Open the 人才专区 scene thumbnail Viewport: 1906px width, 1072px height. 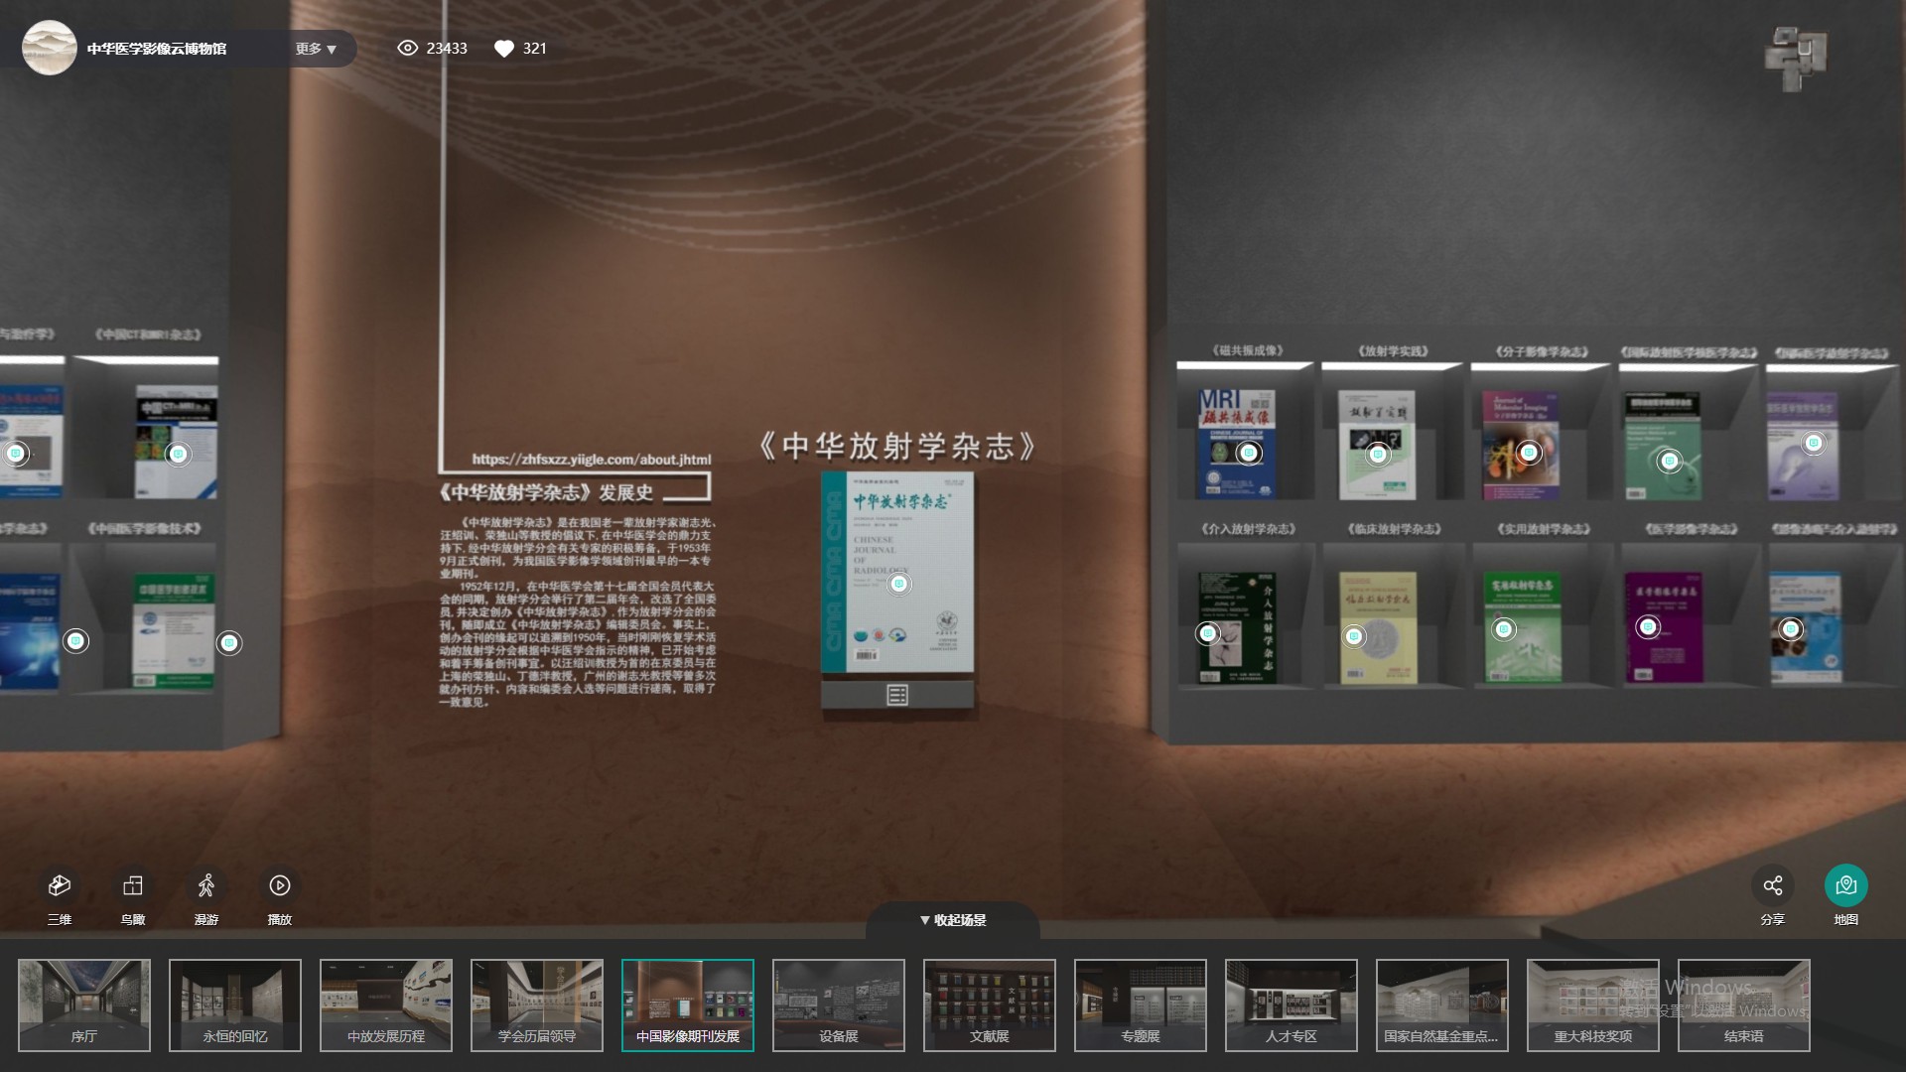(1292, 1005)
